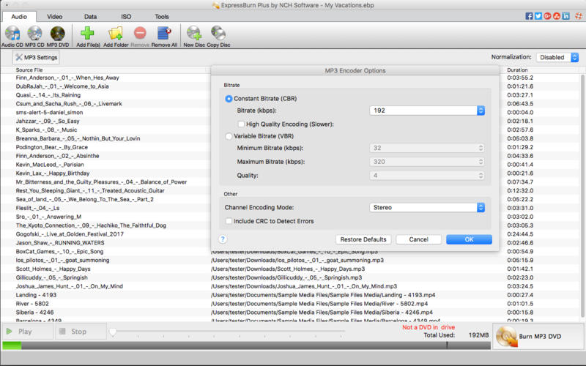Switch to the ISO tab
Image resolution: width=586 pixels, height=366 pixels.
126,16
